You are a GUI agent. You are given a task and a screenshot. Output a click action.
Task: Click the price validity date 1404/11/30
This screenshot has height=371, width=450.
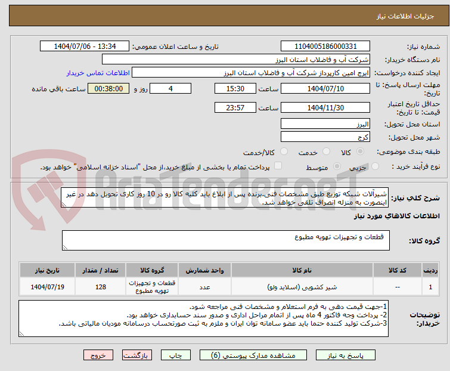coord(325,107)
